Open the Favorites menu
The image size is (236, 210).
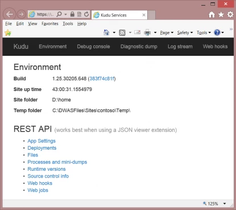tap(50, 23)
